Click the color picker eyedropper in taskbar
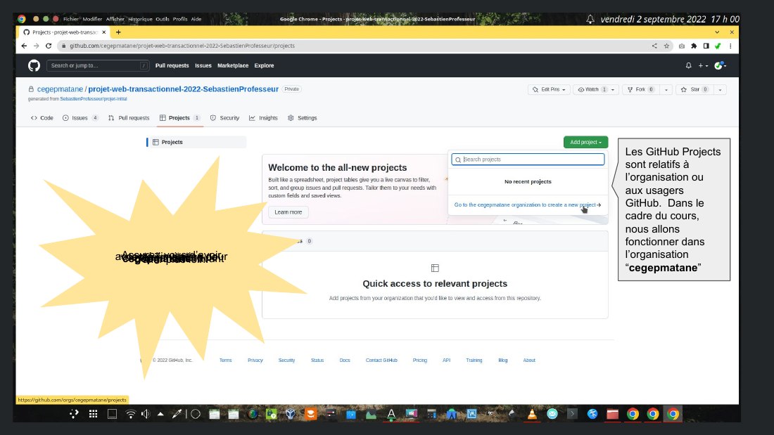 (x=177, y=414)
